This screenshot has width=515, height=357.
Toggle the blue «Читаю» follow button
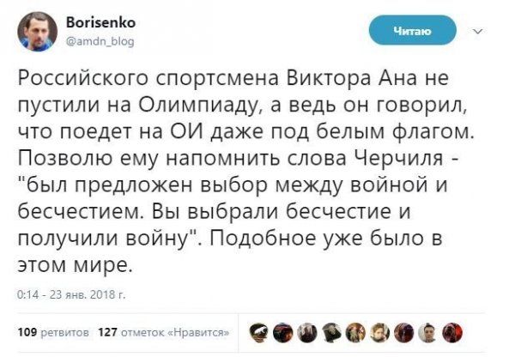[411, 32]
